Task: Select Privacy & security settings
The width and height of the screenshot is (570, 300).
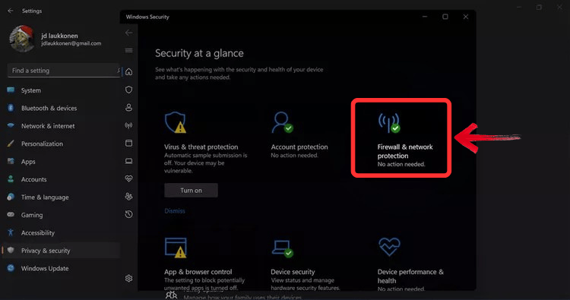Action: pyautogui.click(x=61, y=251)
